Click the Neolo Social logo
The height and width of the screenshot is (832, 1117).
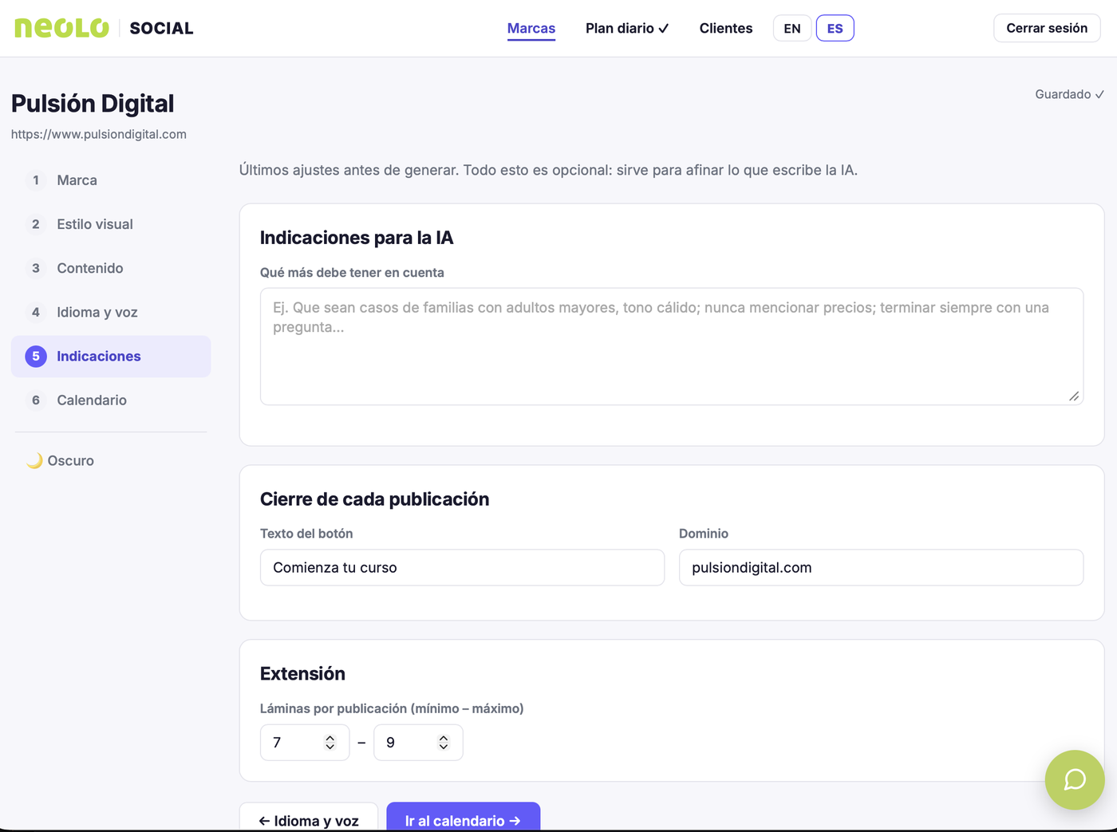coord(104,28)
